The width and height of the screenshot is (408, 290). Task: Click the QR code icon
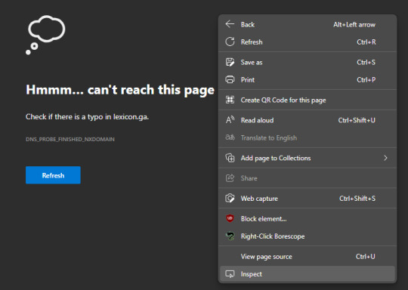point(230,100)
